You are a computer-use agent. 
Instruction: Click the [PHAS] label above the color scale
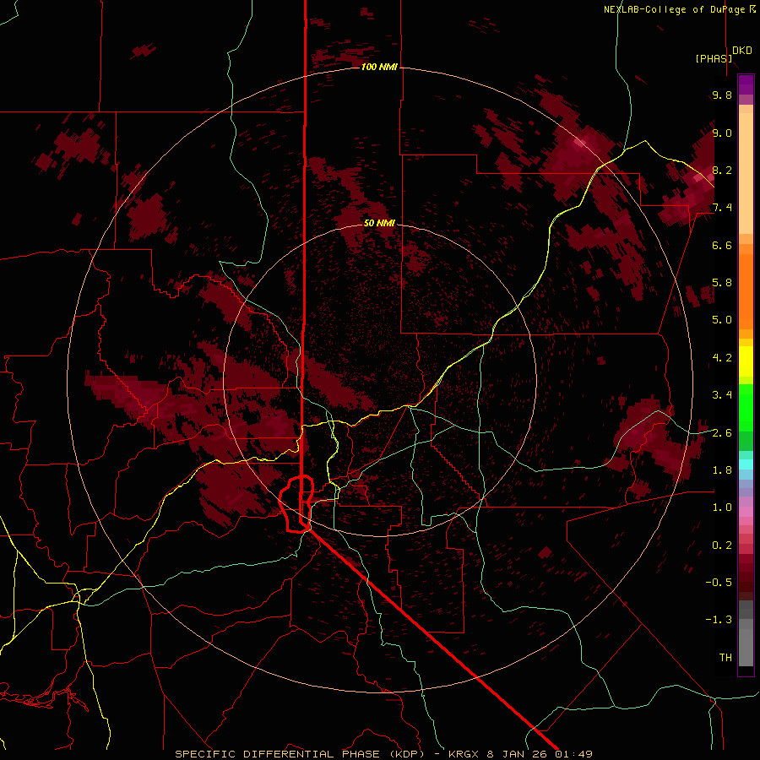(714, 58)
